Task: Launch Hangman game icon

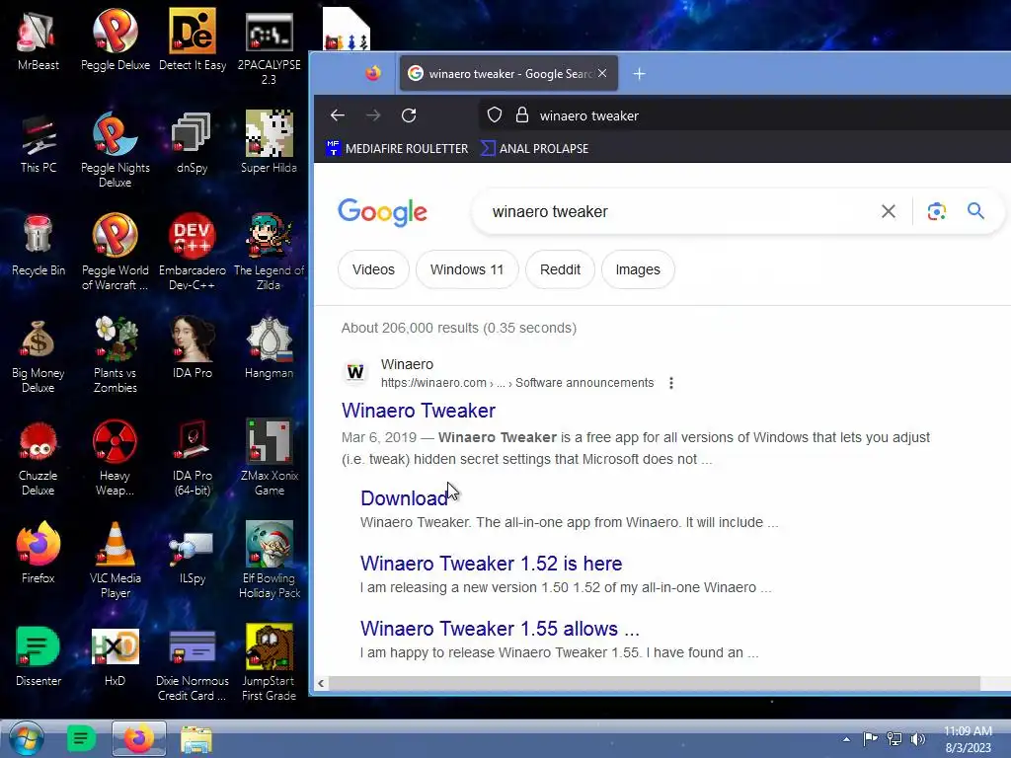Action: tap(269, 347)
